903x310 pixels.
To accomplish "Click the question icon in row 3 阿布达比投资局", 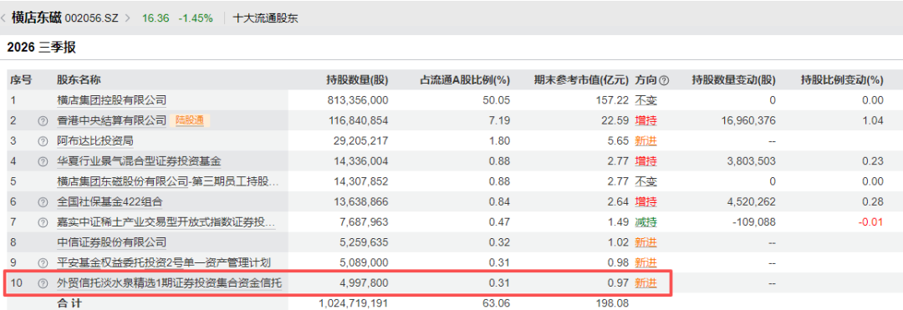I will pos(42,141).
